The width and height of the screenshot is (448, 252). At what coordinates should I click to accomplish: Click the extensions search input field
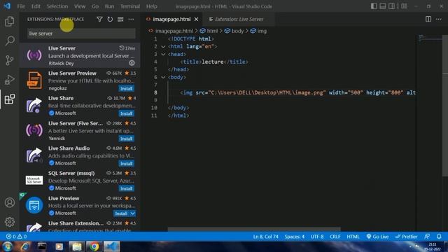(81, 34)
